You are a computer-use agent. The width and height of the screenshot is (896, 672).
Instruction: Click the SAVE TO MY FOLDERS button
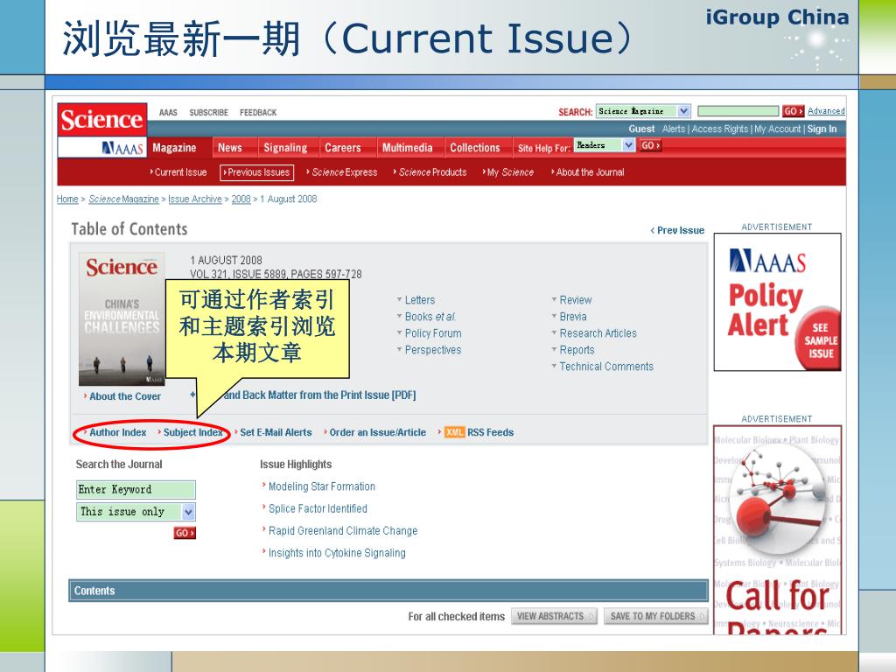(656, 616)
